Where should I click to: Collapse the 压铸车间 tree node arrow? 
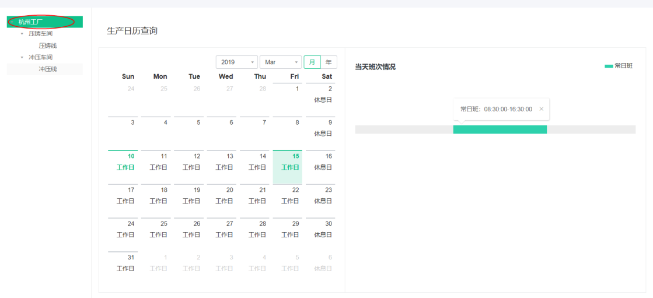(22, 34)
